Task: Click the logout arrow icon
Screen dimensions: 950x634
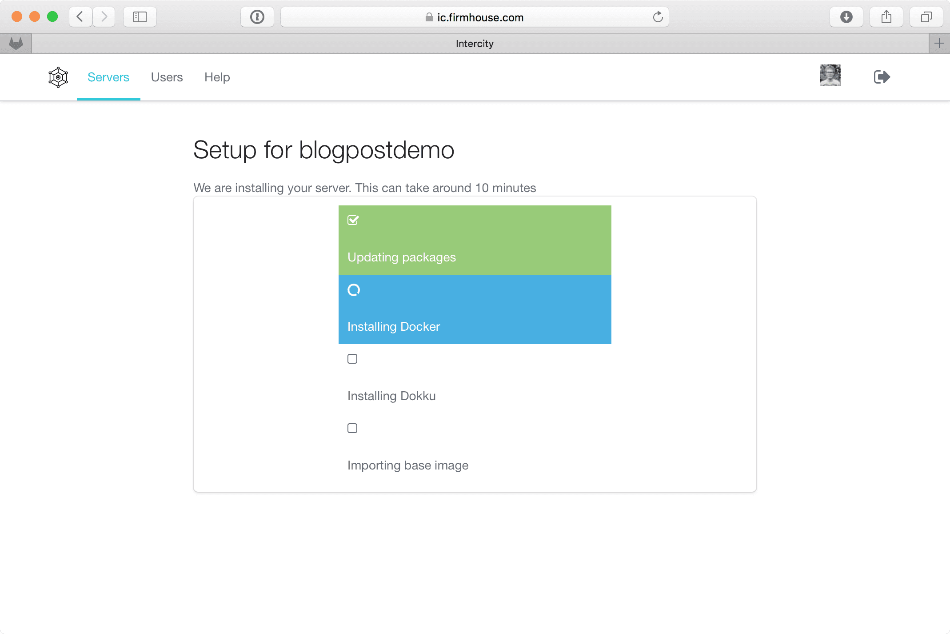Action: point(882,77)
